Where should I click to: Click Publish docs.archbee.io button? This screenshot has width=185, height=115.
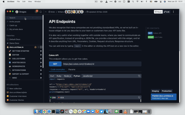pyautogui.click(x=163, y=97)
